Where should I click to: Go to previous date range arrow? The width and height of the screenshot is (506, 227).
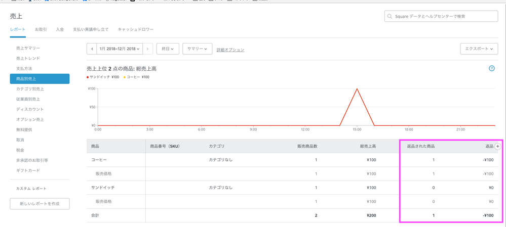[92, 49]
